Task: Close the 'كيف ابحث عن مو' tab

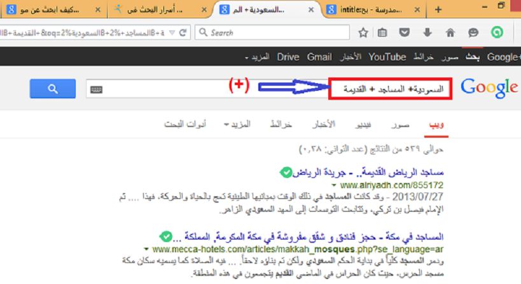Action: [x=98, y=10]
